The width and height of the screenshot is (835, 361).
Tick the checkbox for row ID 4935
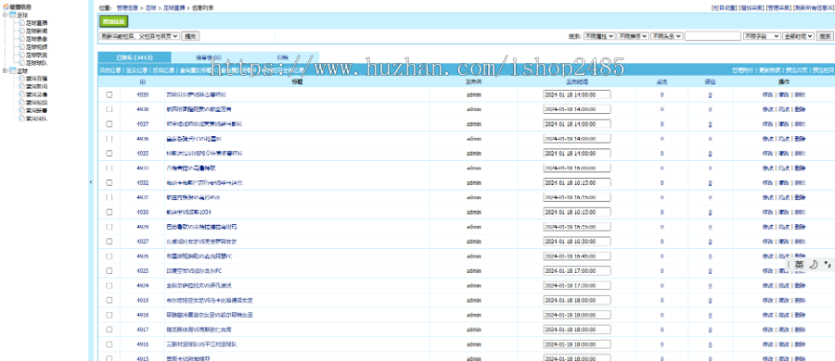pyautogui.click(x=109, y=153)
